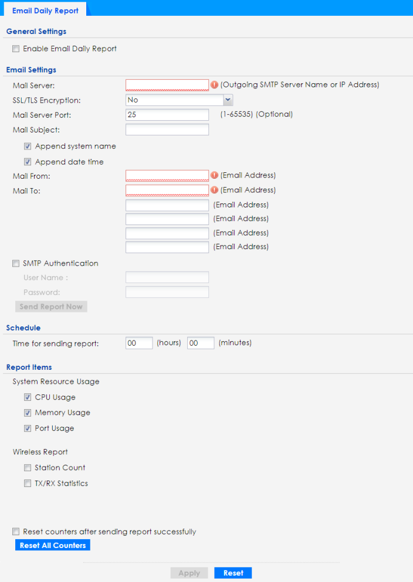Enable TX/RX Statistics checkbox

[28, 484]
